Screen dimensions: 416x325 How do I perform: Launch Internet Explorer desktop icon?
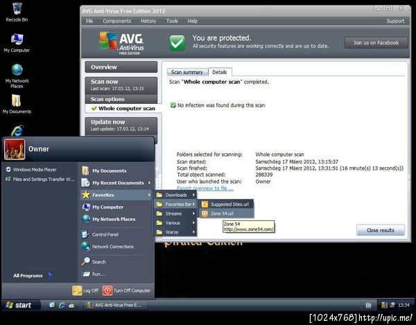pos(17,131)
